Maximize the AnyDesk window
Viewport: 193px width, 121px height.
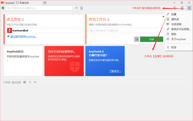(x=182, y=3)
